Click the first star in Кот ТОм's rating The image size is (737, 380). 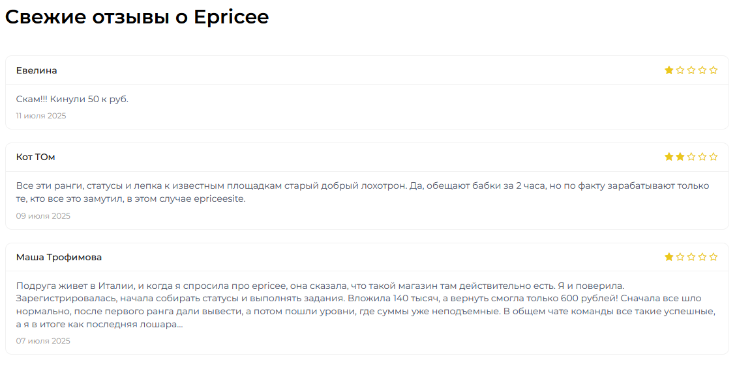click(669, 157)
